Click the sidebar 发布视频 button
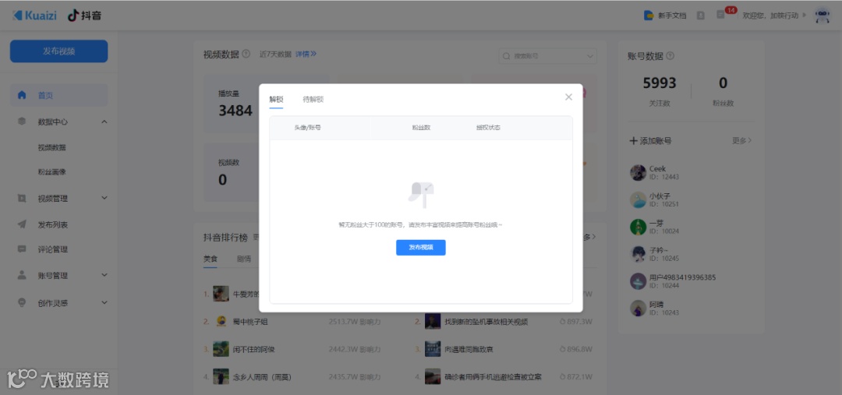Image resolution: width=842 pixels, height=395 pixels. pyautogui.click(x=59, y=51)
